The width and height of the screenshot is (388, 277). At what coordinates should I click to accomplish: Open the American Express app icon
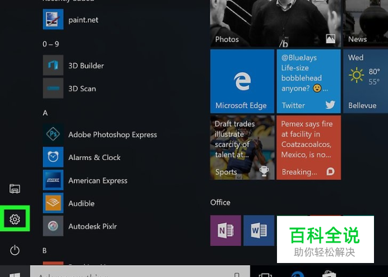tap(53, 180)
